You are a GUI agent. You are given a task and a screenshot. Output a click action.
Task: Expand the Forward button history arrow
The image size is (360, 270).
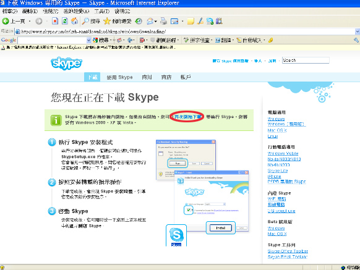point(47,22)
